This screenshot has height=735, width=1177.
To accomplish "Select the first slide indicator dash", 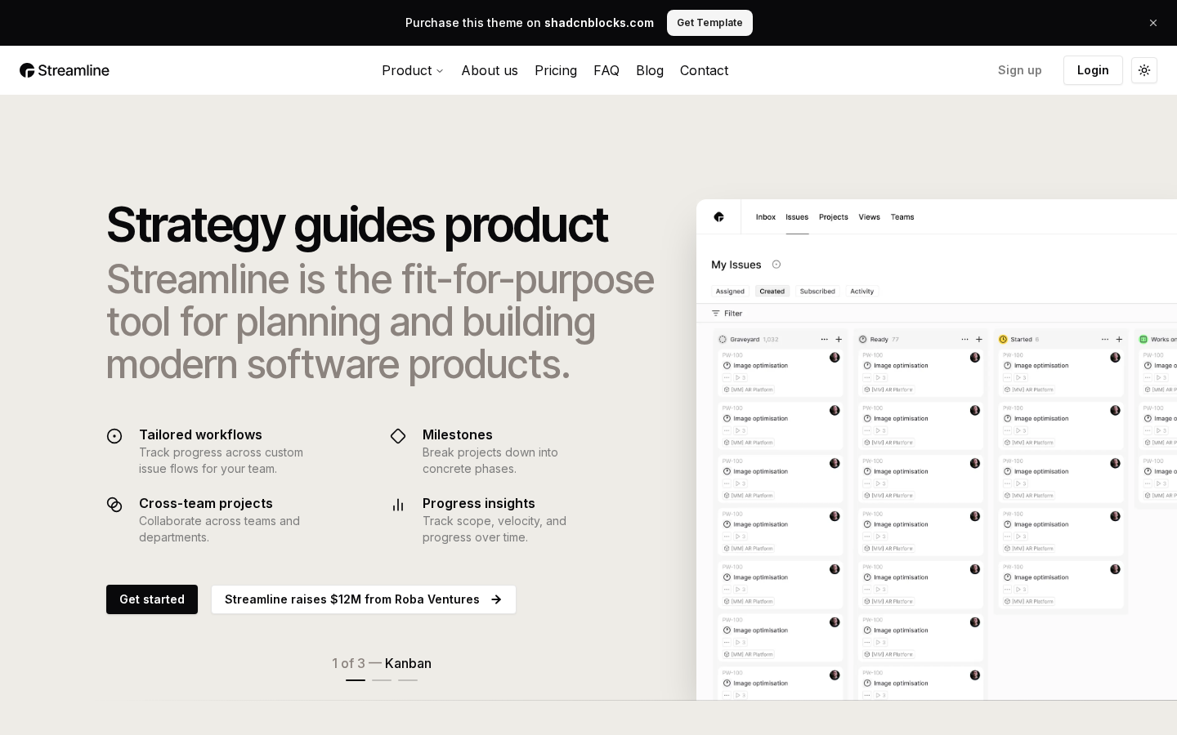I will [x=356, y=679].
